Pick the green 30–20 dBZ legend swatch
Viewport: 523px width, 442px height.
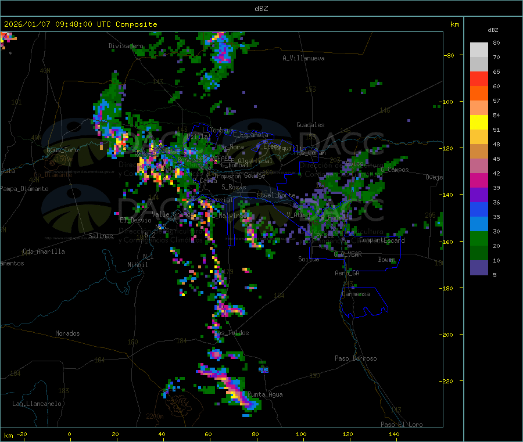coord(479,238)
